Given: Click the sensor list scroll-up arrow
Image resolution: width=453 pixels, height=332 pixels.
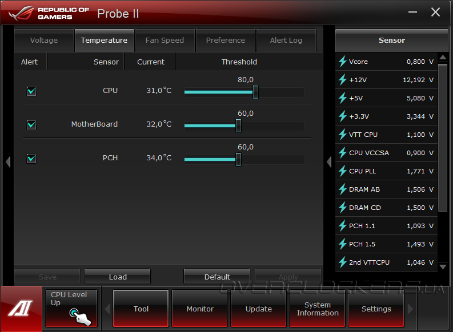Looking at the screenshot, I should click(443, 58).
